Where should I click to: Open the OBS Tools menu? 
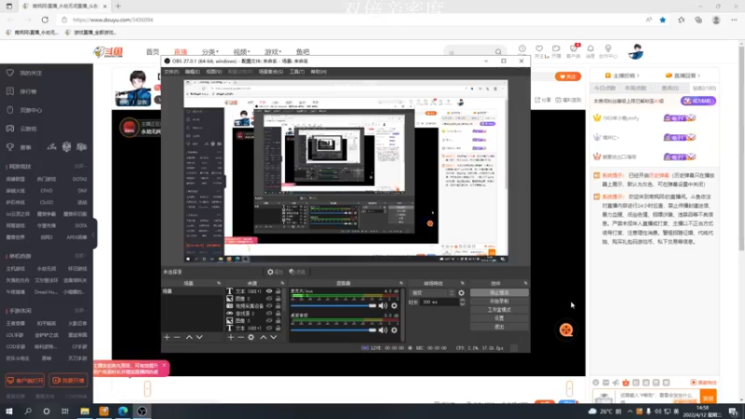(297, 72)
